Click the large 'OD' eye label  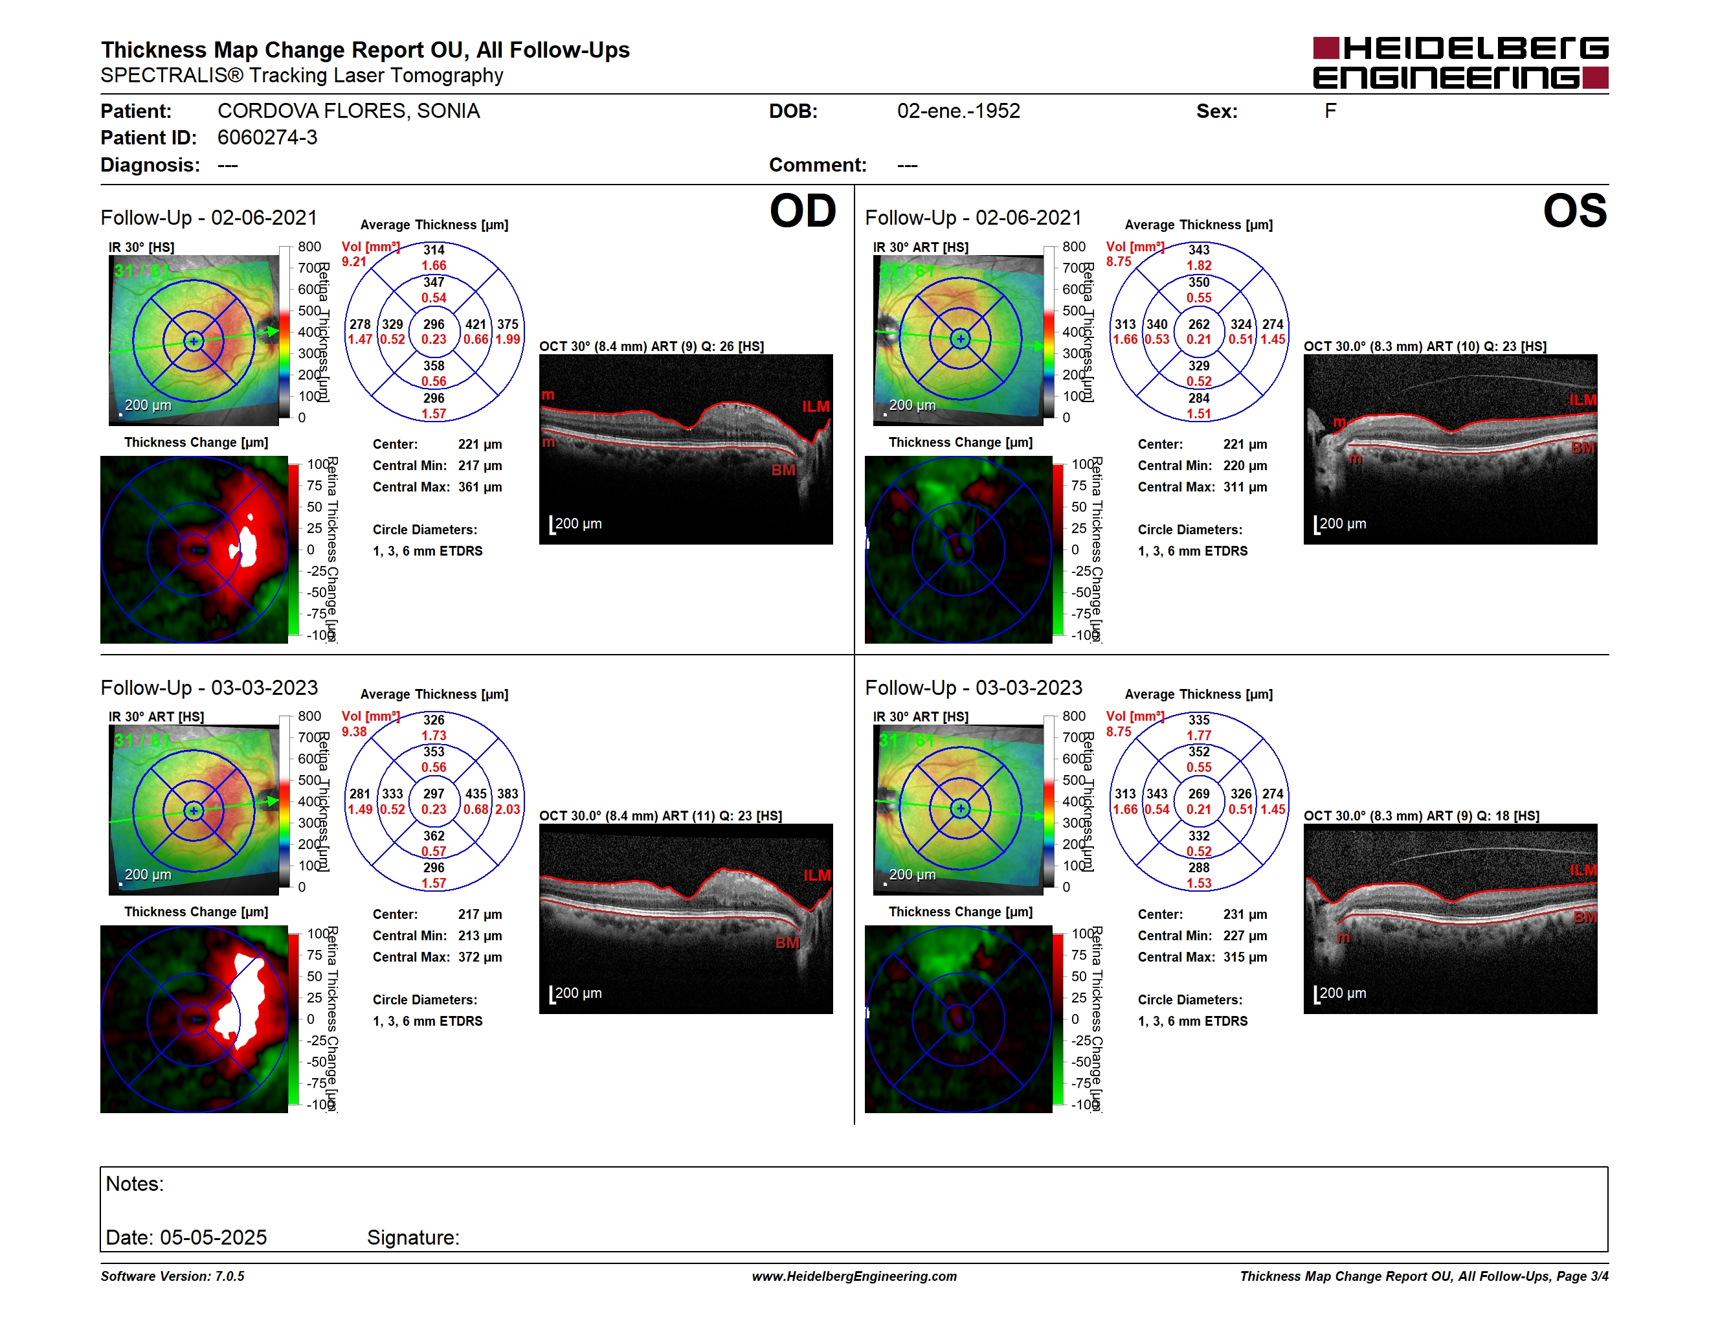[x=803, y=210]
